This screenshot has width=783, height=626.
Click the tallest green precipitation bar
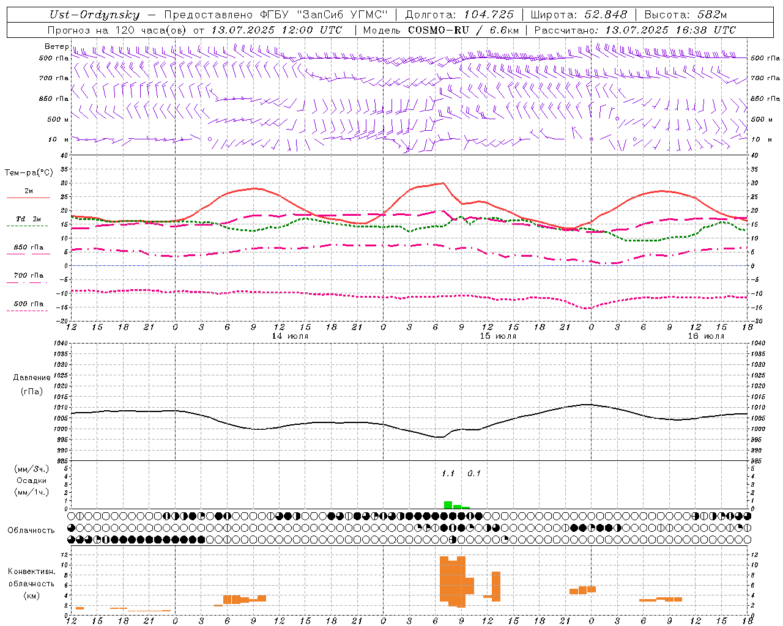coord(448,505)
